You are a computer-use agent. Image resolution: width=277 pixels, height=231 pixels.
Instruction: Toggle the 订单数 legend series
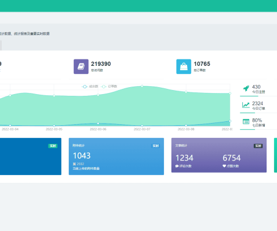(x=109, y=87)
